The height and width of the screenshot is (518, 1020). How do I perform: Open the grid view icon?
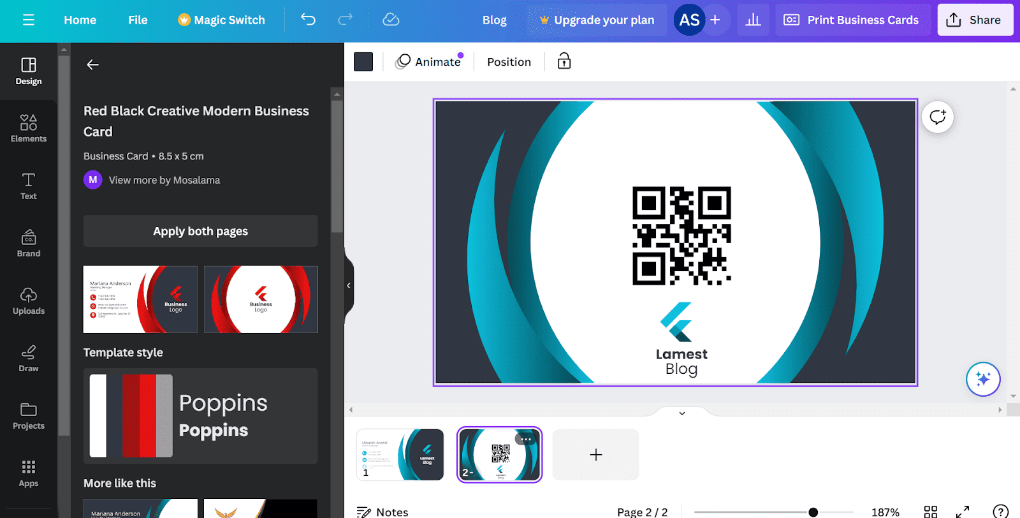coord(931,512)
